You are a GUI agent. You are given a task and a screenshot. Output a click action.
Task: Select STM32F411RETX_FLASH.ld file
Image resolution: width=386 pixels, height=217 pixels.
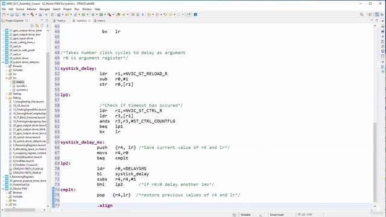tap(28, 169)
